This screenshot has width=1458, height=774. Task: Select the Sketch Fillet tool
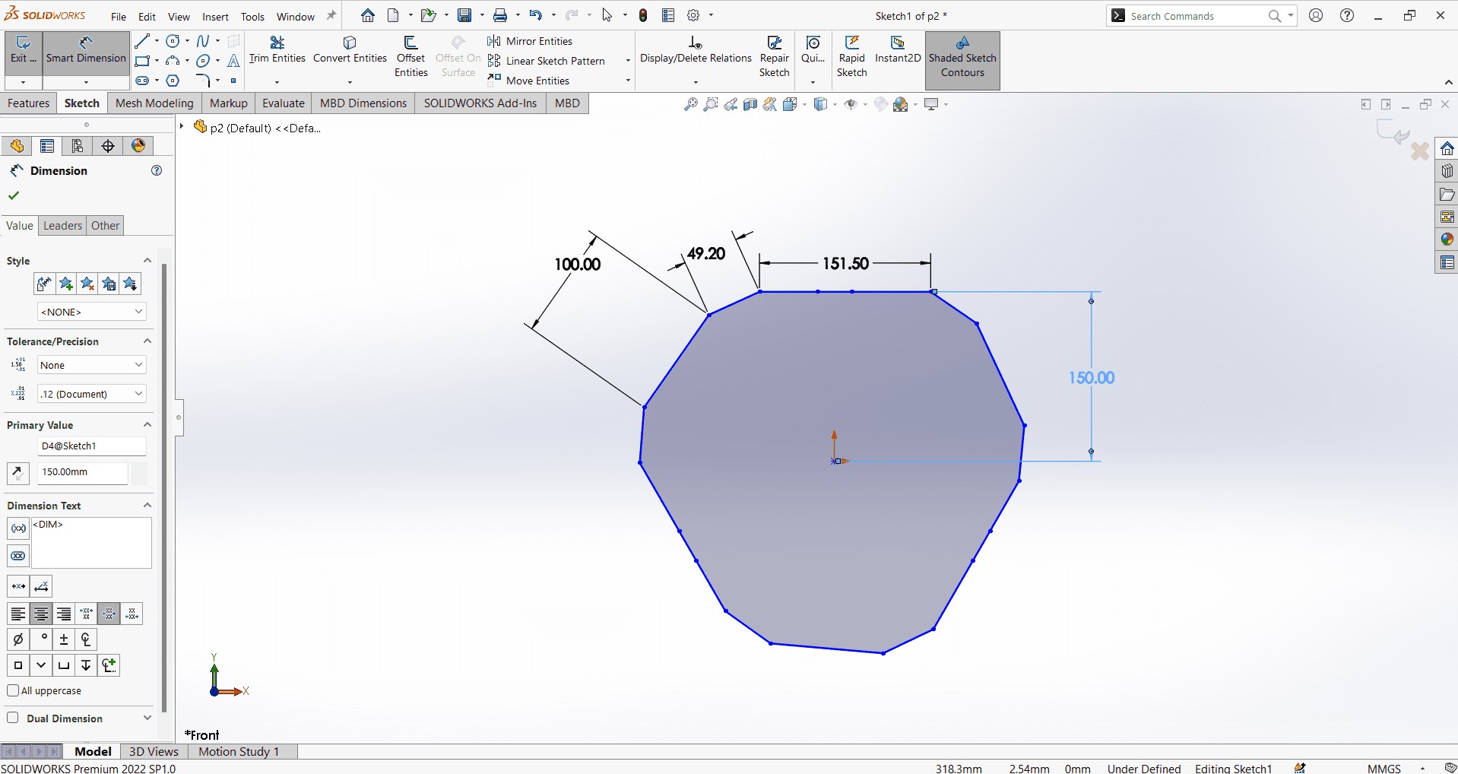(x=203, y=81)
